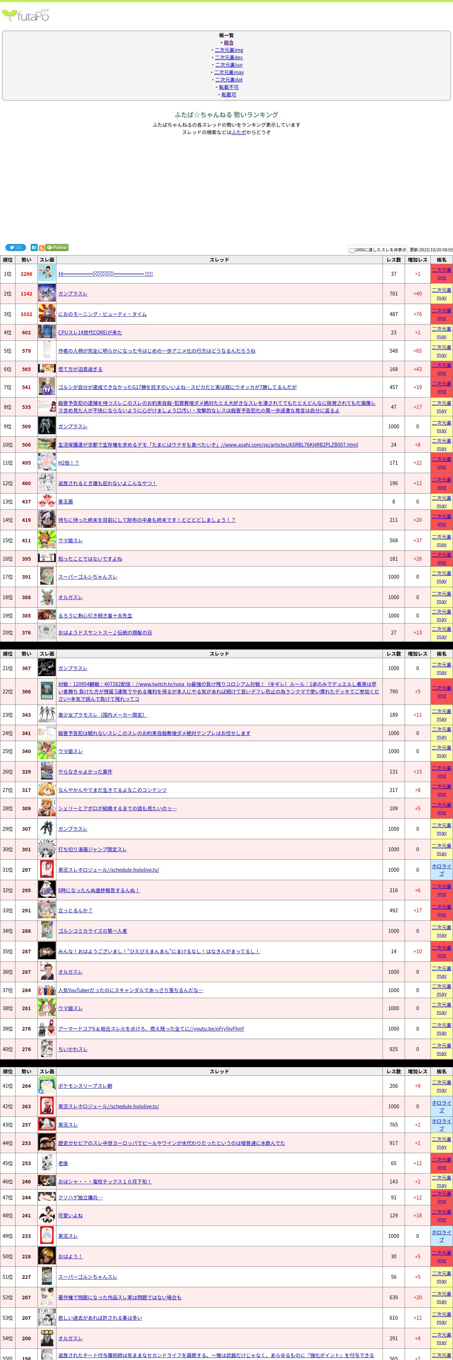Open thumbnail of rank 18 オルガスレ
Image resolution: width=453 pixels, height=1360 pixels.
(47, 597)
